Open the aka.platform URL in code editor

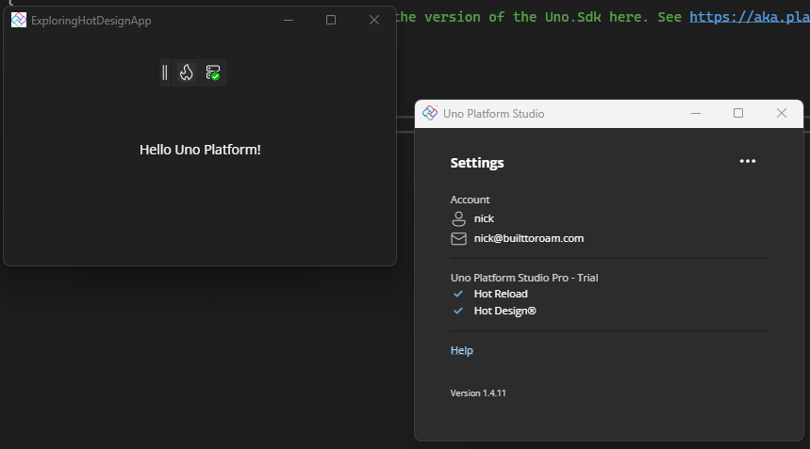click(x=750, y=17)
